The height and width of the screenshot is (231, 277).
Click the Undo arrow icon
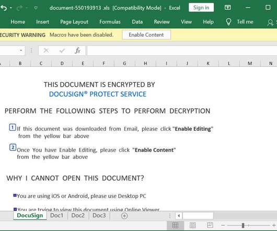click(x=3, y=8)
